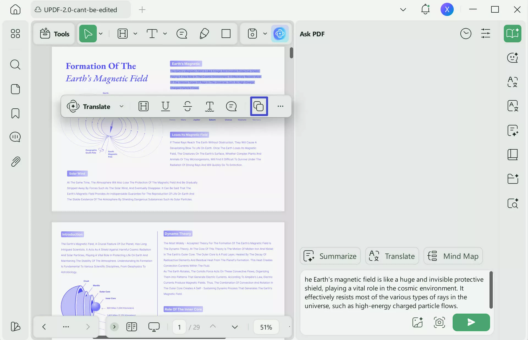Click the page number input field

179,327
